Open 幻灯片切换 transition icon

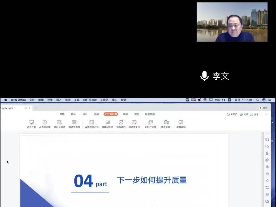(x=150, y=122)
